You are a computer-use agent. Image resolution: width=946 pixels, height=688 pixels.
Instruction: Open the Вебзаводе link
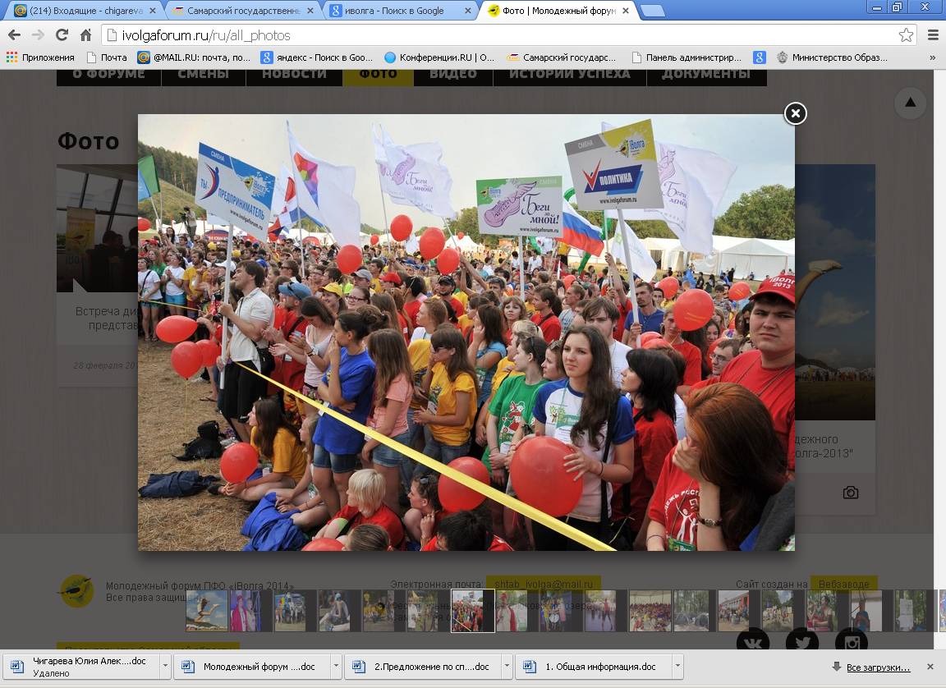point(844,584)
